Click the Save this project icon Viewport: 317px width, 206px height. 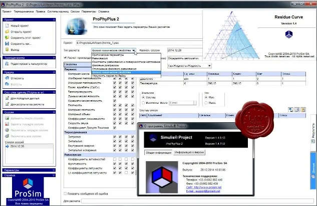pos(7,37)
